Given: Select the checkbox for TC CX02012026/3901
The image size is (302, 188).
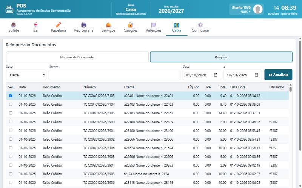Looking at the screenshot, I should pos(11,130).
